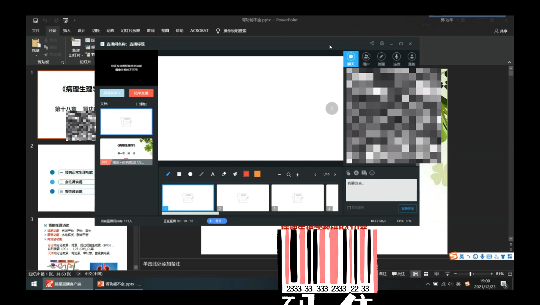Screen dimensions: 540x305
Task: Select page 2 thumbnail in live filmstrip
Action: [x=243, y=198]
